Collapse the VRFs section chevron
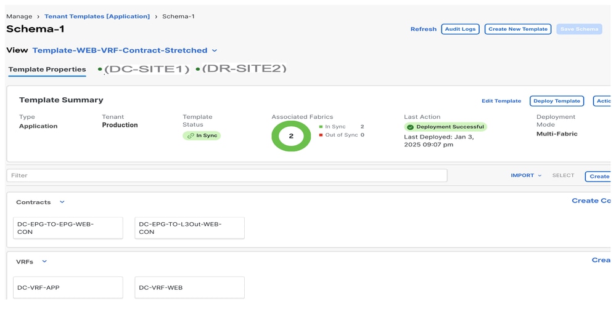 tap(44, 262)
